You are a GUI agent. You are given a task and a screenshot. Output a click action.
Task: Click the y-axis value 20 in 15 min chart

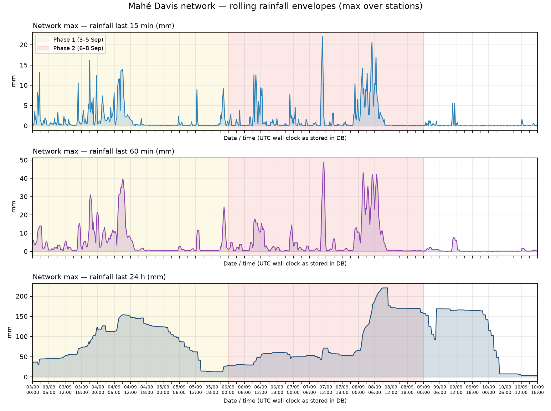click(x=24, y=45)
